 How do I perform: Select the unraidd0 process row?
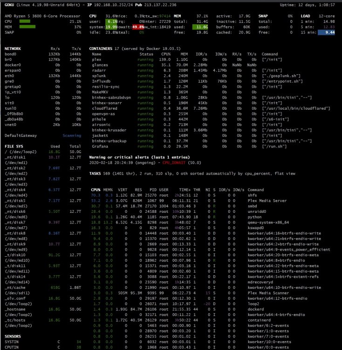tap(178, 211)
